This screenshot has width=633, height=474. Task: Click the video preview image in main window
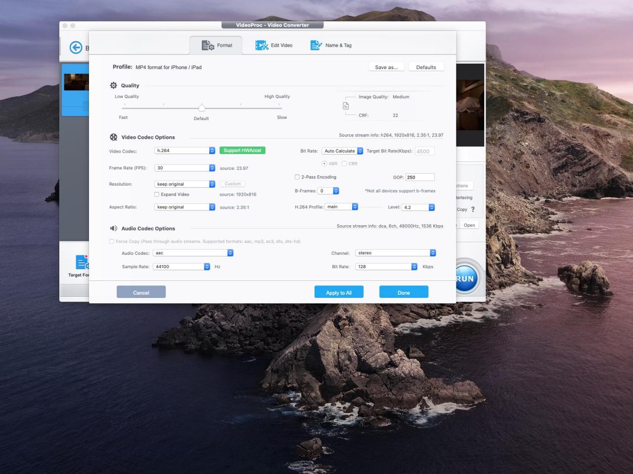(x=470, y=105)
